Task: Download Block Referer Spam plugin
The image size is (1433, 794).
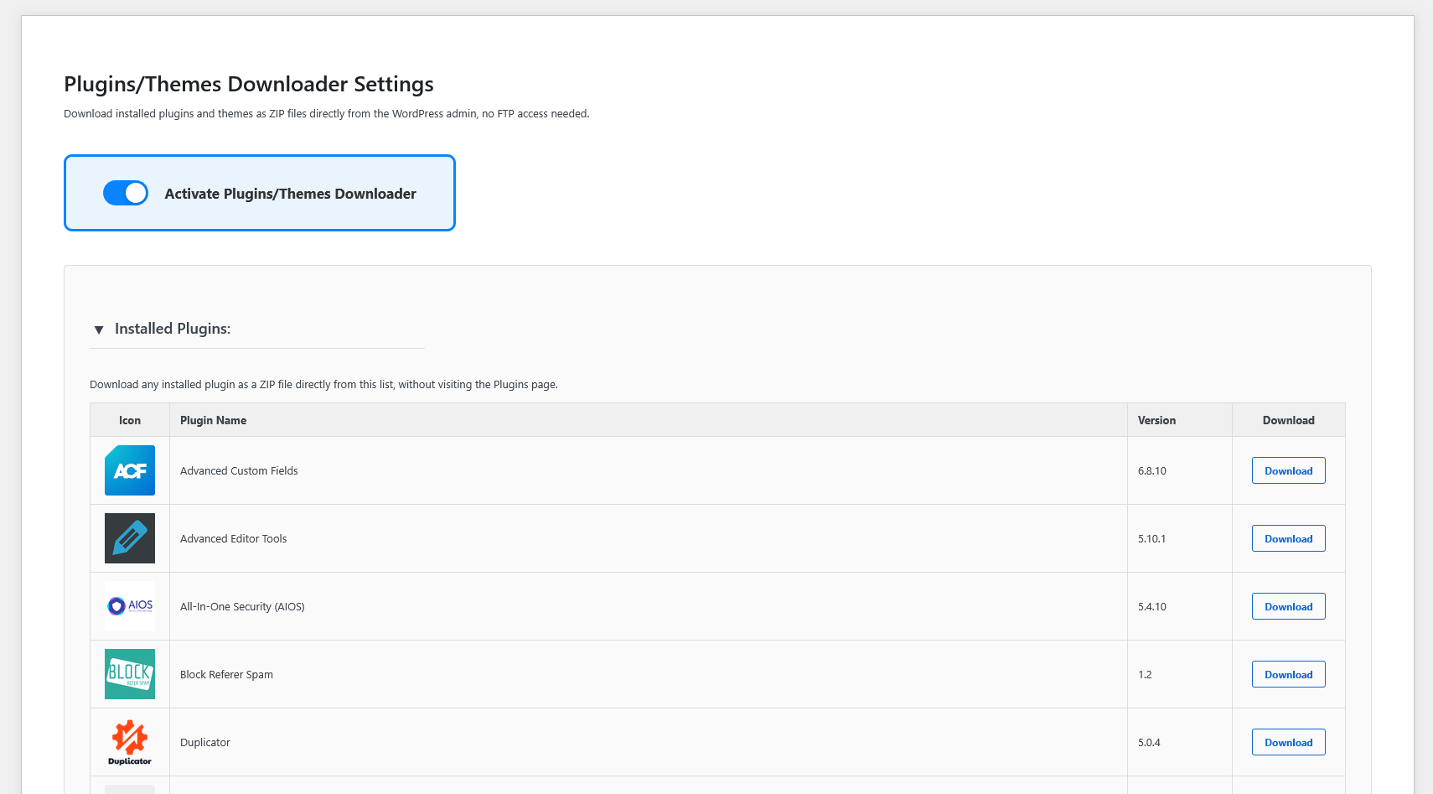Action: point(1288,674)
